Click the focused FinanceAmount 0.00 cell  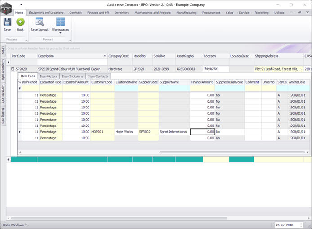202,132
